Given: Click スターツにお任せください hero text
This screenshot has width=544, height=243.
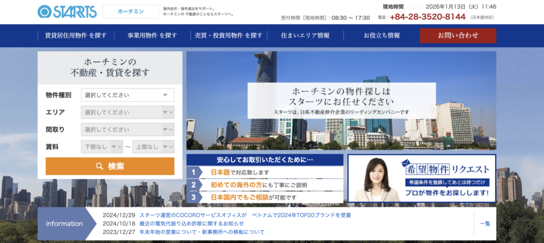Looking at the screenshot, I should coord(342,102).
